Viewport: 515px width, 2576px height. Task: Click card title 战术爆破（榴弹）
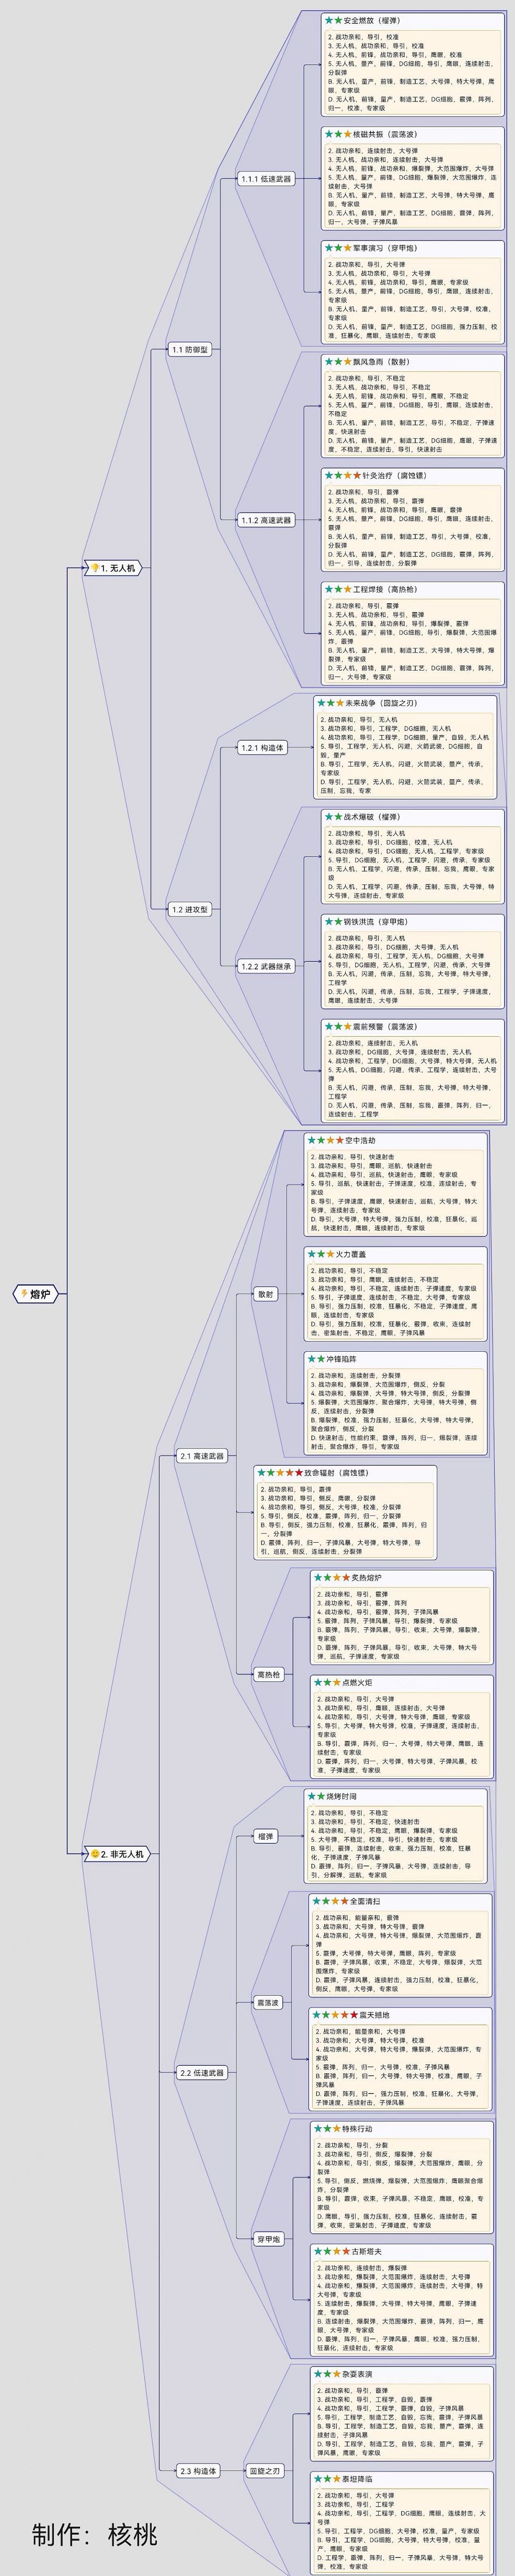[x=372, y=816]
